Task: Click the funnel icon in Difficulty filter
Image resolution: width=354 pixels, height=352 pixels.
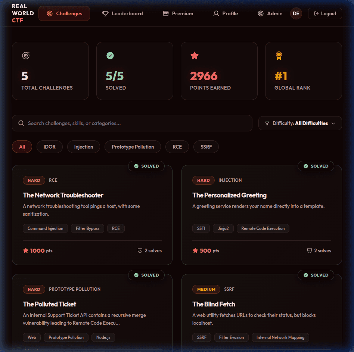Action: coord(267,124)
